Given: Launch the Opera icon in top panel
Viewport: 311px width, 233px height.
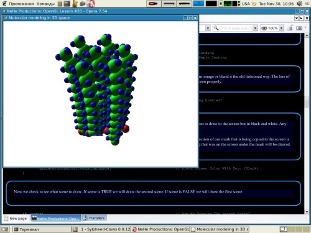Looking at the screenshot, I should click(91, 4).
